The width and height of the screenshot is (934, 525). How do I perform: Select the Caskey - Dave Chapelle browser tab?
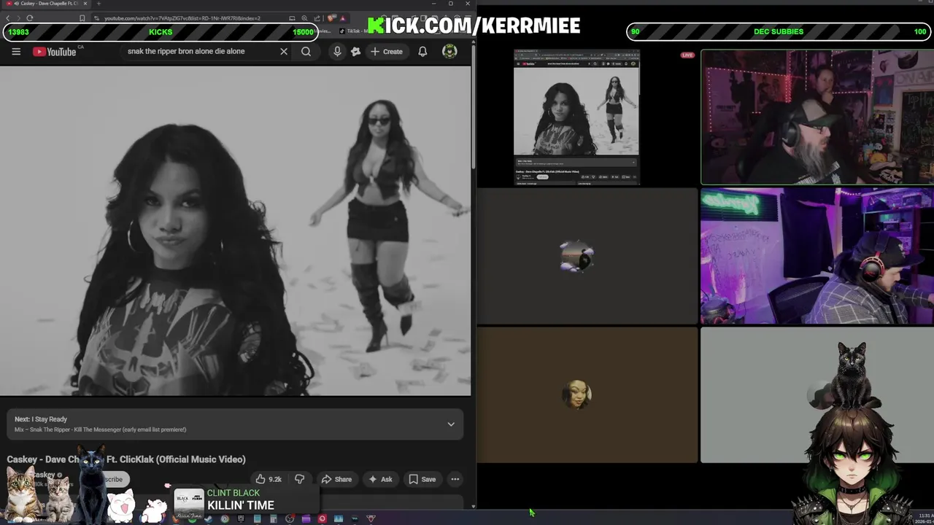coord(45,4)
